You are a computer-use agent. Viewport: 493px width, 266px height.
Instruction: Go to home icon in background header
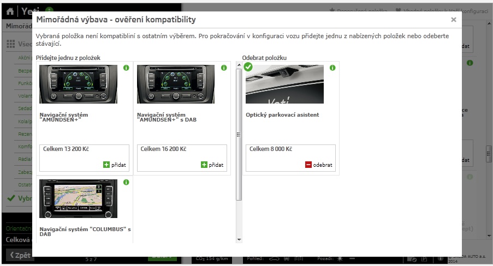(10, 11)
